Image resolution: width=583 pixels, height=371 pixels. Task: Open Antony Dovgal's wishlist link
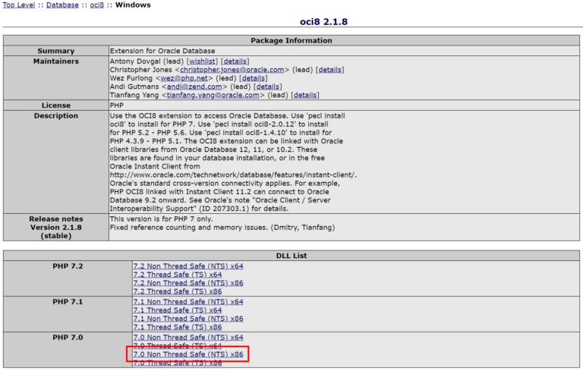pyautogui.click(x=203, y=61)
